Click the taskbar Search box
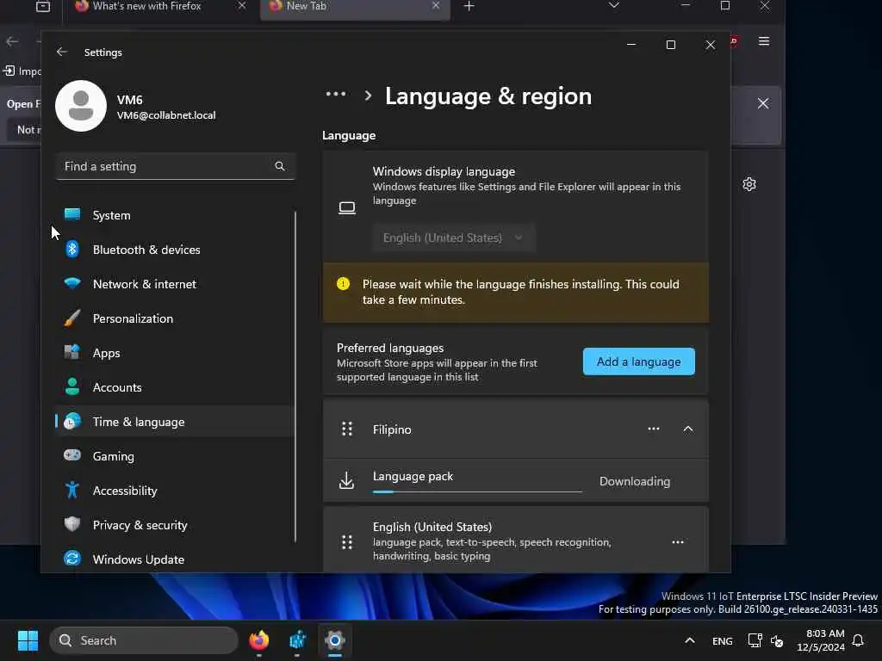Viewport: 882px width, 661px height. 144,640
